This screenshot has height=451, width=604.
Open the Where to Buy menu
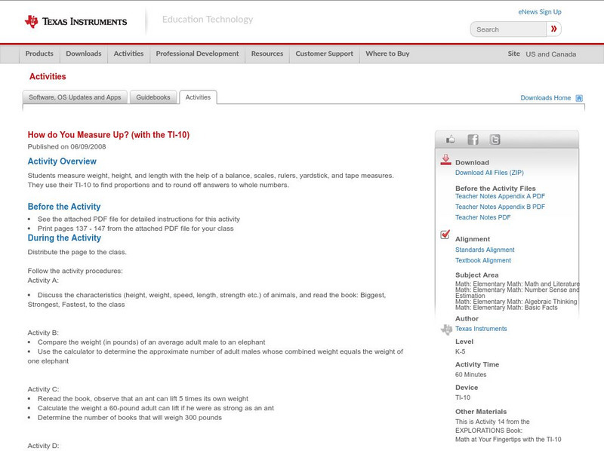click(387, 54)
